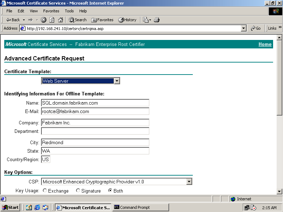
Task: Open the Search toolbar button
Action: point(77,20)
